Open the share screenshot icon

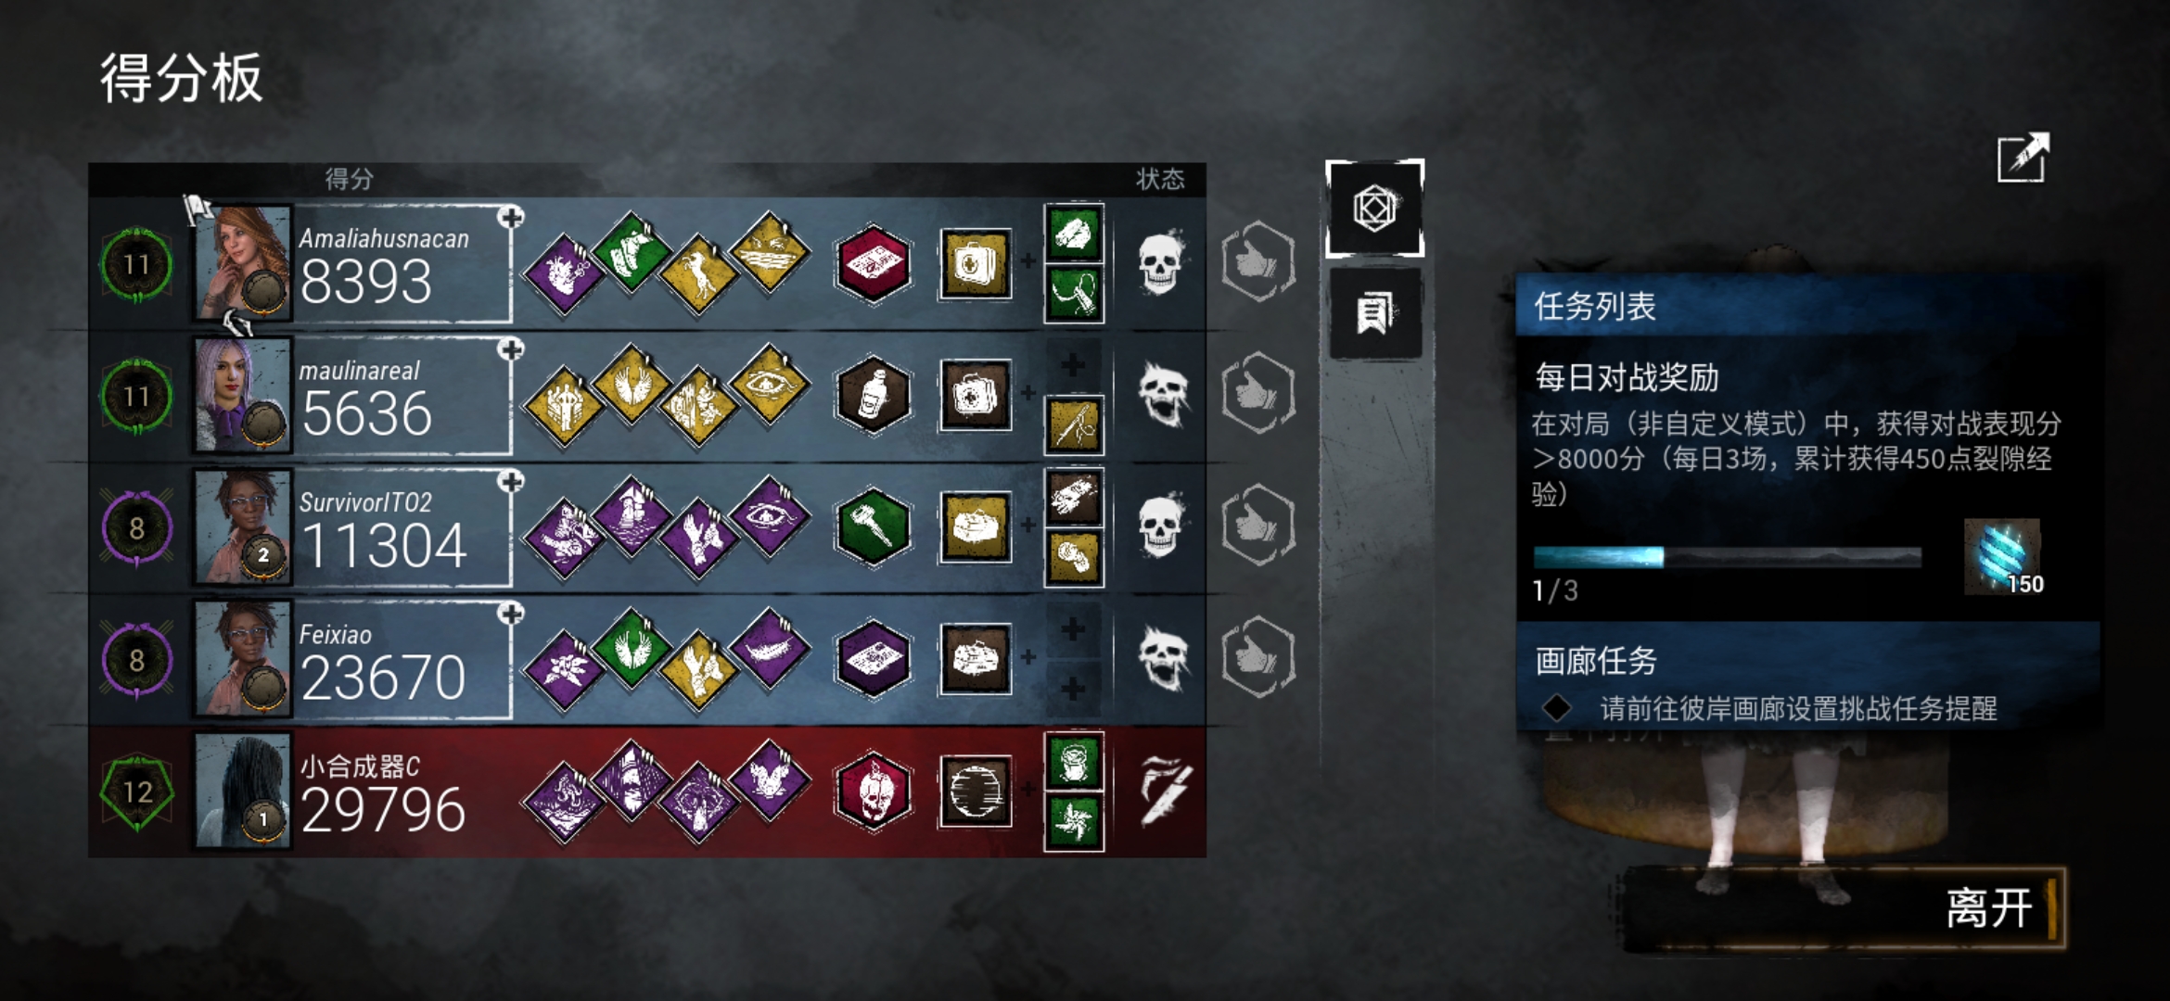(x=2023, y=158)
